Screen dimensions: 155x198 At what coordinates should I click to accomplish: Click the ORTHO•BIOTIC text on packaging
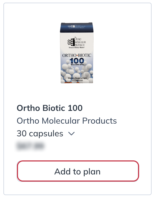click(77, 55)
